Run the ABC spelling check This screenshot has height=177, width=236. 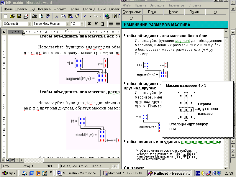click(48, 16)
